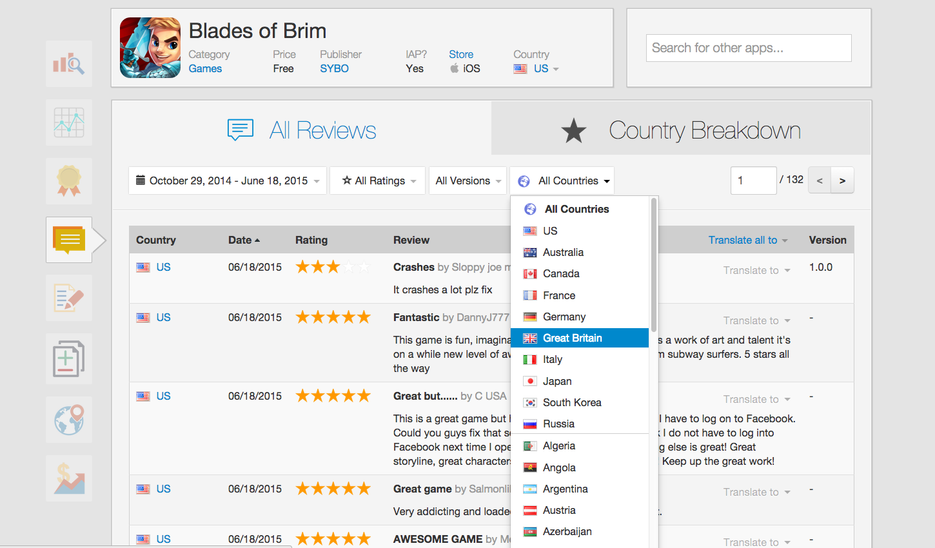Click US link in the Crashes review row
This screenshot has height=548, width=935.
pyautogui.click(x=163, y=267)
